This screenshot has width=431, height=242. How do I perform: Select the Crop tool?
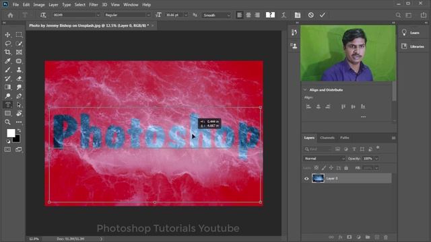pos(7,52)
